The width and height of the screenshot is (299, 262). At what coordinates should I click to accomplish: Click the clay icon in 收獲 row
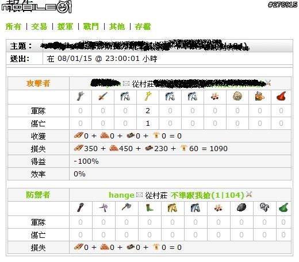pos(105,136)
